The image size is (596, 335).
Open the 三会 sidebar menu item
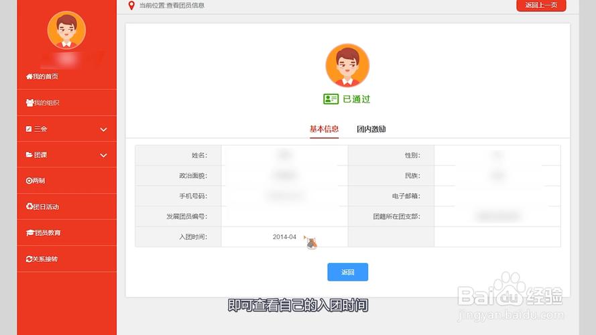point(66,129)
